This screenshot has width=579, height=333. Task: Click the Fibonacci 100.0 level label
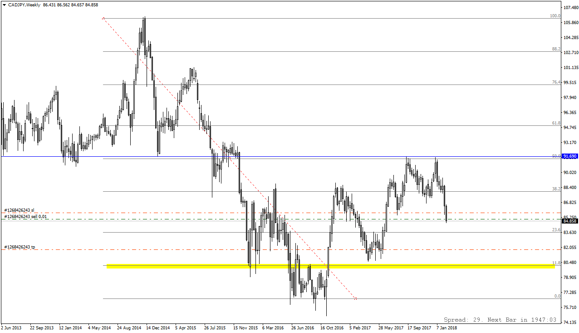click(x=555, y=16)
